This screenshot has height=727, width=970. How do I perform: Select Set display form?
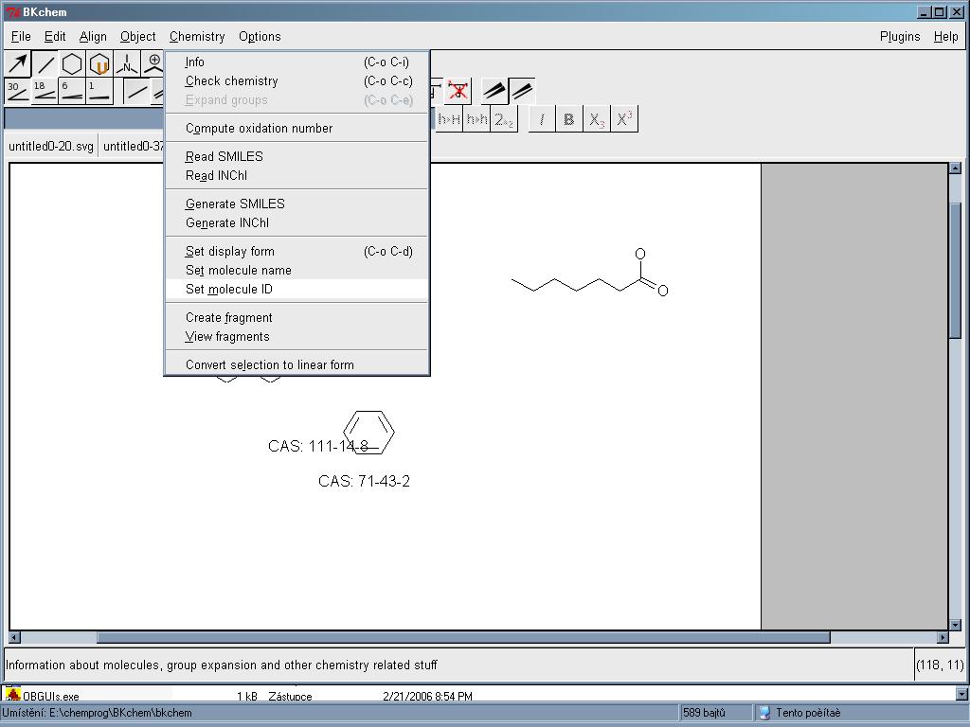(296, 251)
